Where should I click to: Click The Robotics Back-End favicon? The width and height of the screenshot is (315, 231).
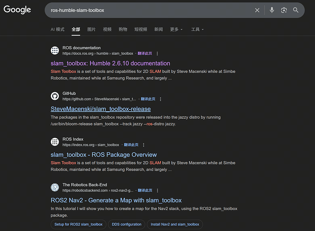pos(55,187)
